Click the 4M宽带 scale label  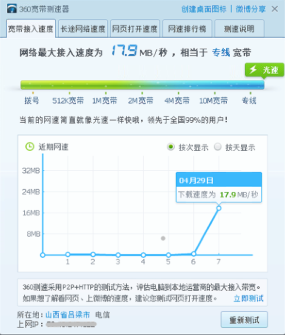click(177, 100)
